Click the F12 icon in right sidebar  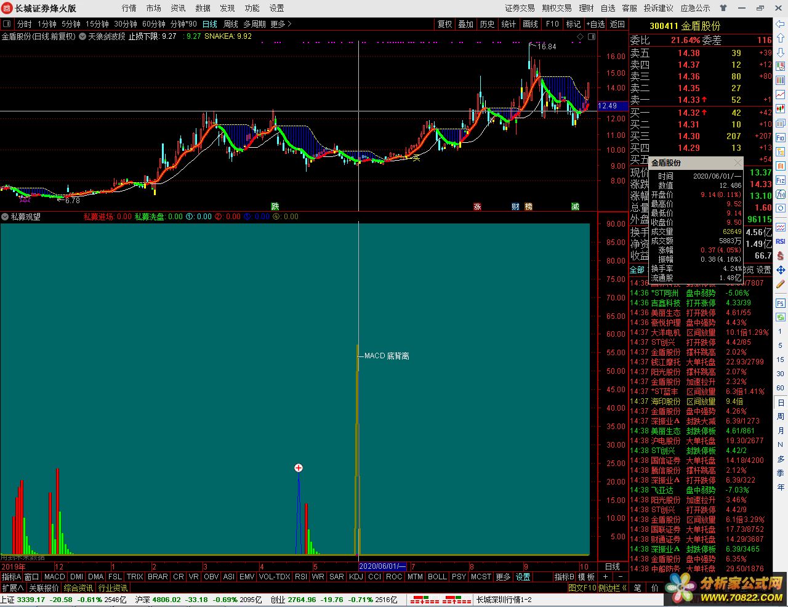coord(780,180)
